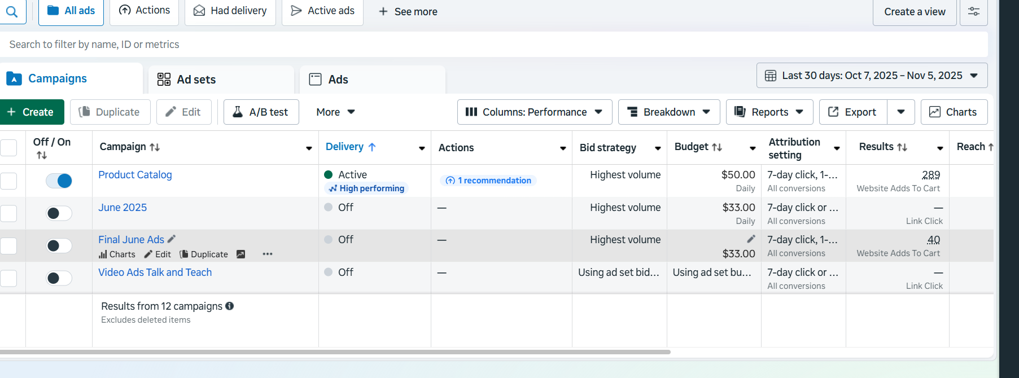
Task: Click info icon beside Results from 12 campaigns
Action: 230,306
